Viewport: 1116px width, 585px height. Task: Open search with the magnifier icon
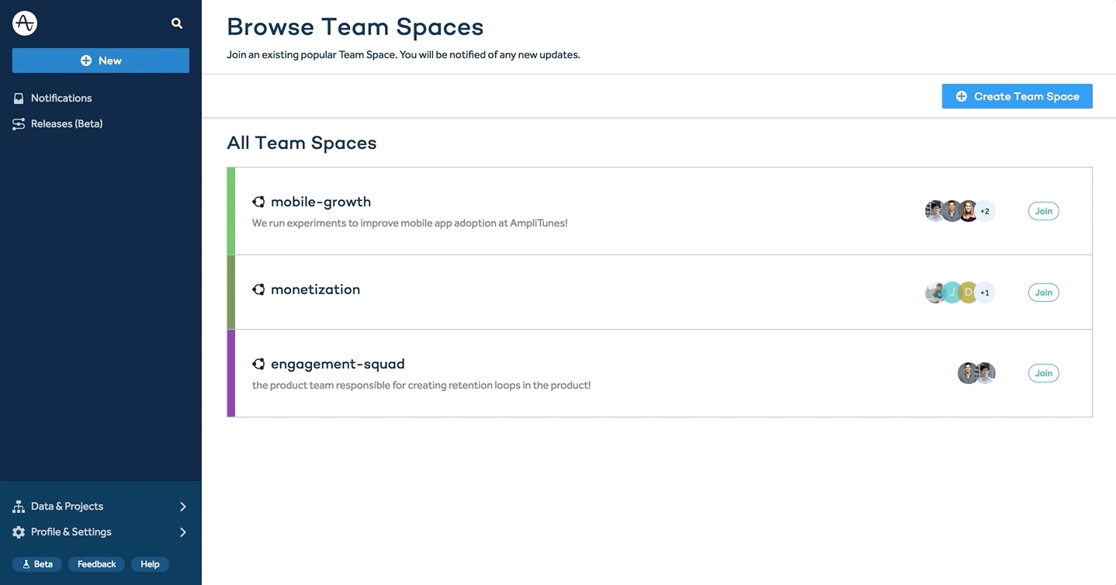pos(177,23)
